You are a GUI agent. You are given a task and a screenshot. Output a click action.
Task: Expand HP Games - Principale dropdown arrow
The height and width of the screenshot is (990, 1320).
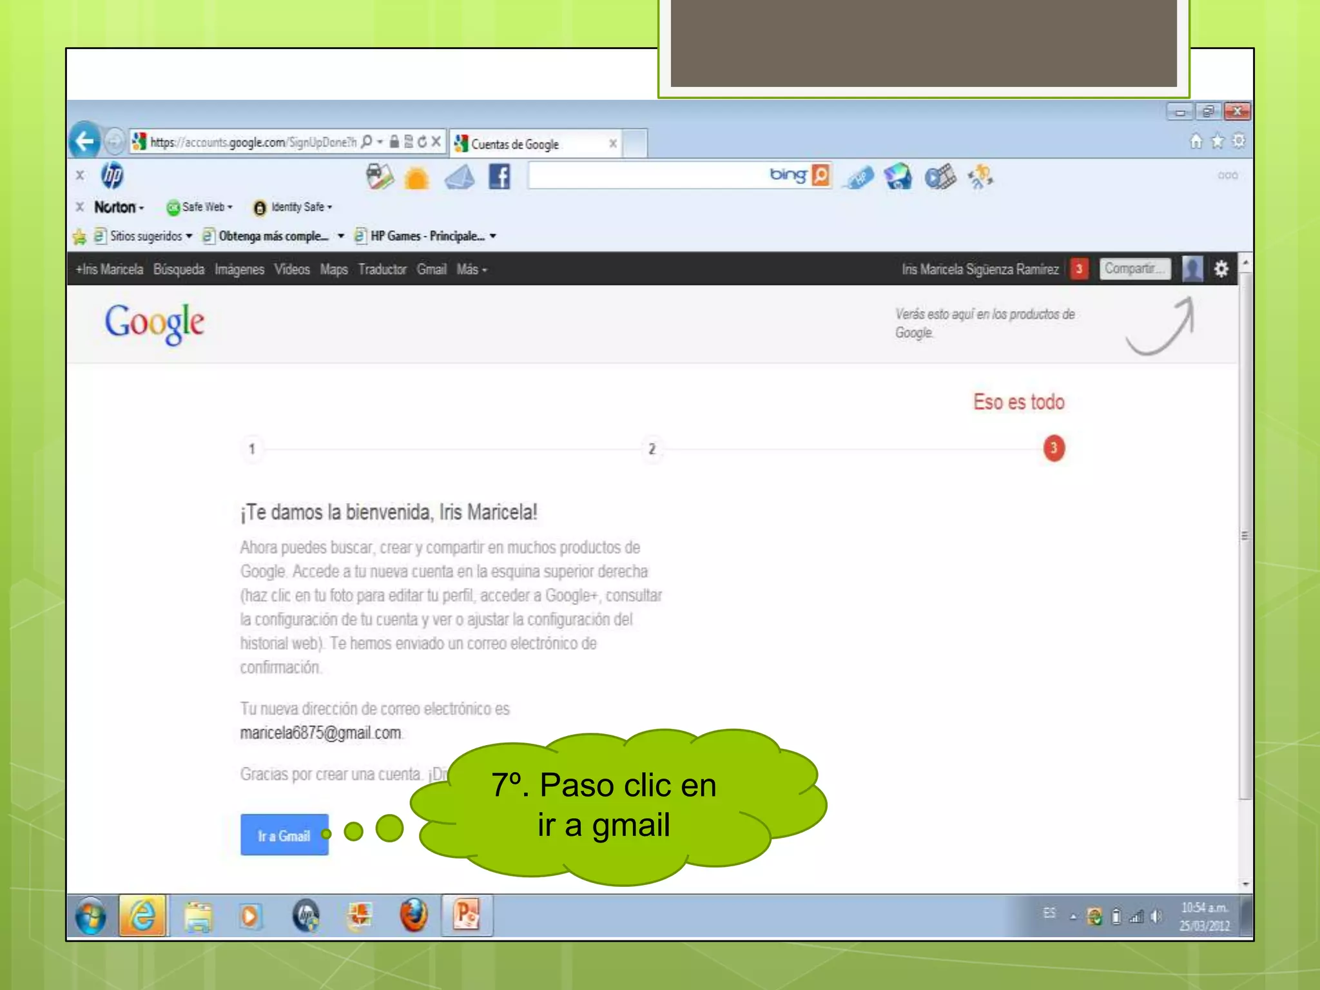(x=493, y=237)
